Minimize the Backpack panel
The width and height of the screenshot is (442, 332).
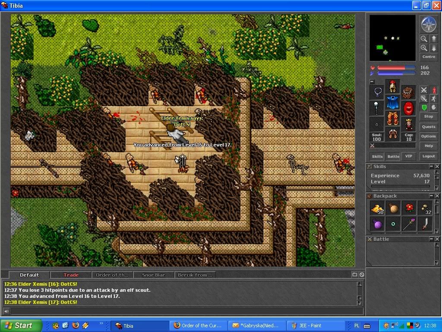click(x=431, y=196)
